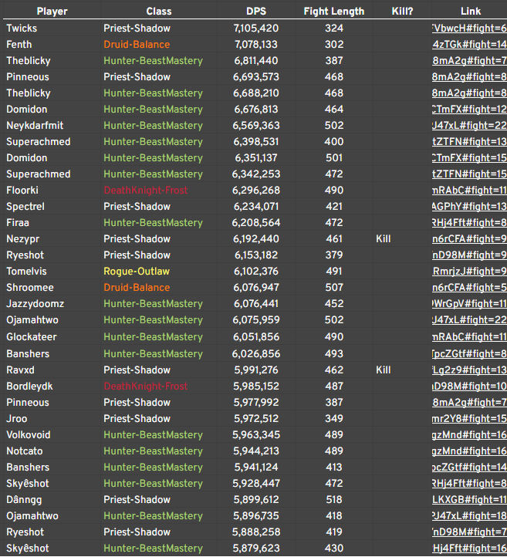The height and width of the screenshot is (557, 507).
Task: Select Tomelvis Rogue-Outlaw class cell
Action: pyautogui.click(x=137, y=272)
